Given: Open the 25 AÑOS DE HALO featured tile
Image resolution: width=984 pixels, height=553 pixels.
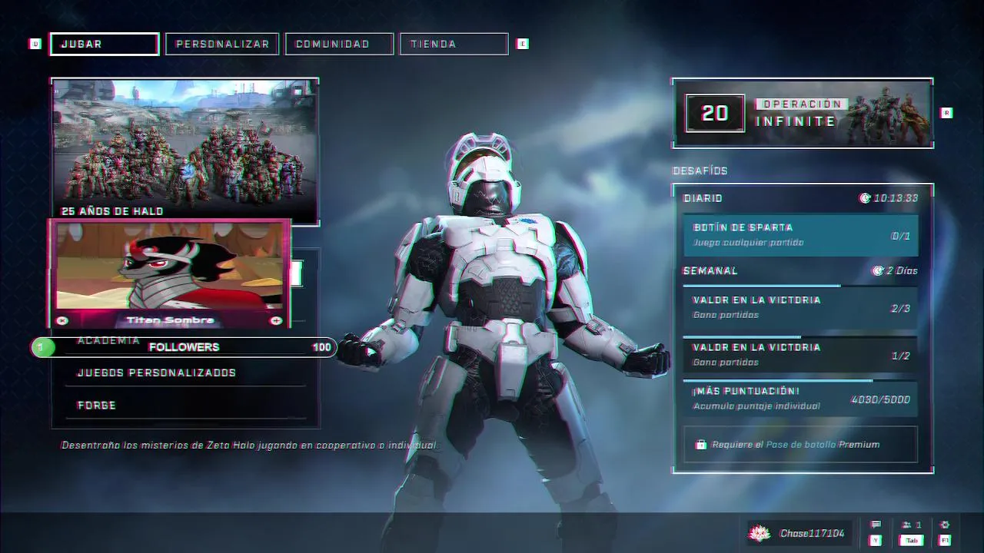Looking at the screenshot, I should (184, 151).
